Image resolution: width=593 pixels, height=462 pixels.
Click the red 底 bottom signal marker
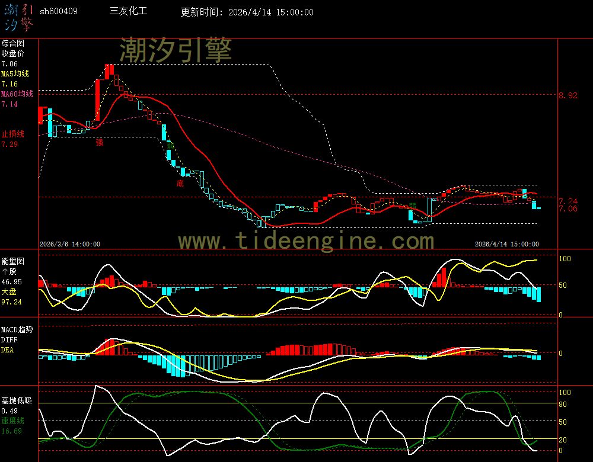click(180, 184)
